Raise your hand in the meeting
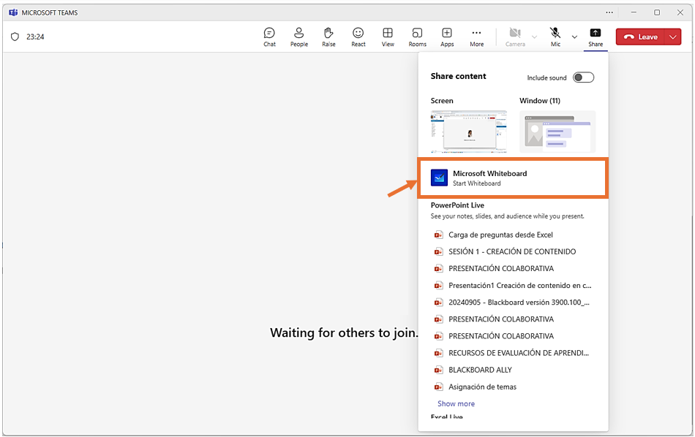Viewport: 695px width, 437px height. pyautogui.click(x=328, y=37)
